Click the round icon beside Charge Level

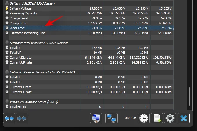(x=7, y=18)
